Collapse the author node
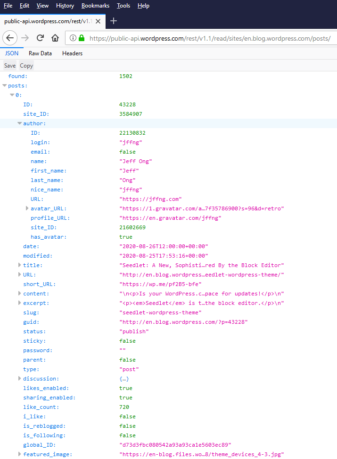337x459 pixels. (x=19, y=123)
